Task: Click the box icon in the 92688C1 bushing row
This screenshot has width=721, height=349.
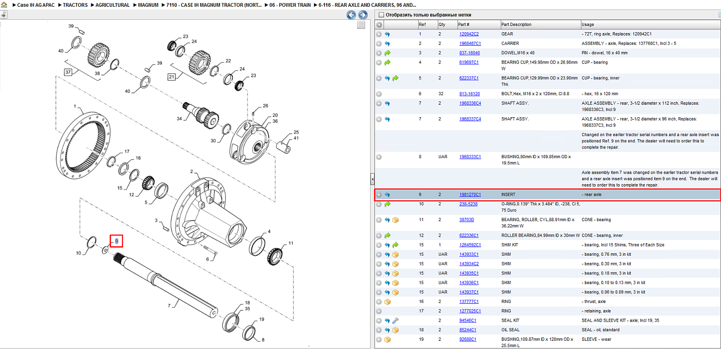Action: 387,339
